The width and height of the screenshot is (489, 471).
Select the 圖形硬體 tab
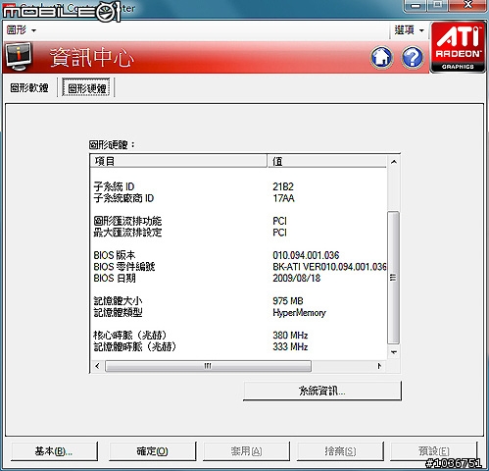86,87
